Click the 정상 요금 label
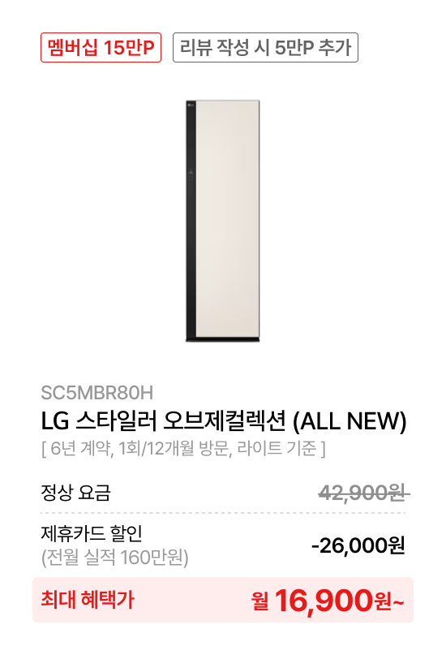 pyautogui.click(x=75, y=493)
